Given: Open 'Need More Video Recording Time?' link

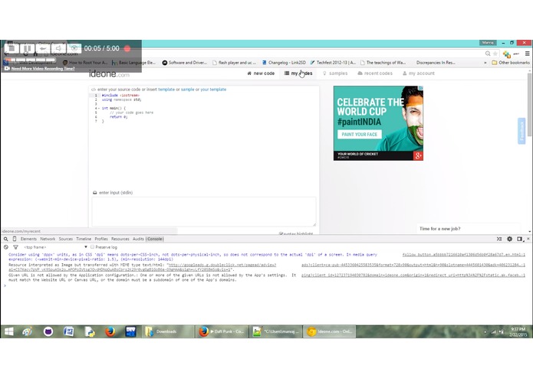Looking at the screenshot, I should tap(43, 68).
